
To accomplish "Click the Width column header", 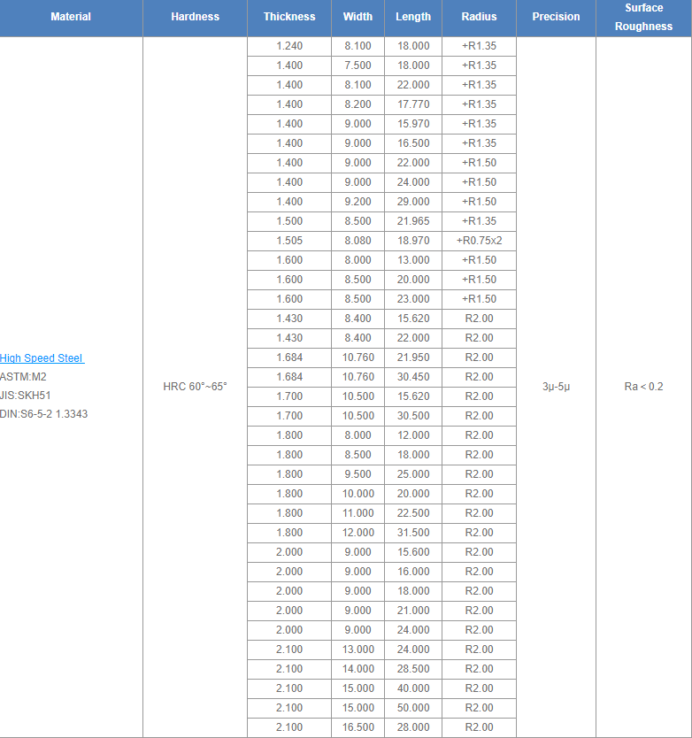I will coord(358,17).
